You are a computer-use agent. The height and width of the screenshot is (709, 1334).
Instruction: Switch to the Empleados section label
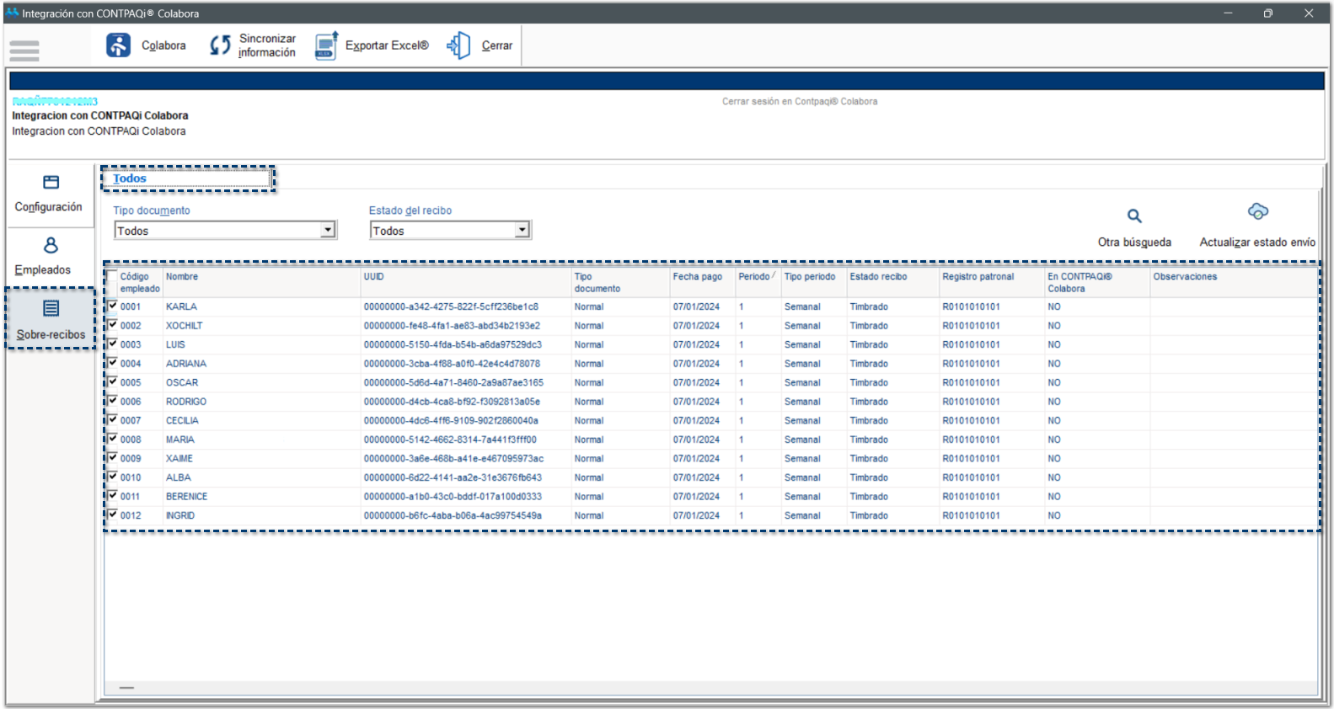coord(43,270)
